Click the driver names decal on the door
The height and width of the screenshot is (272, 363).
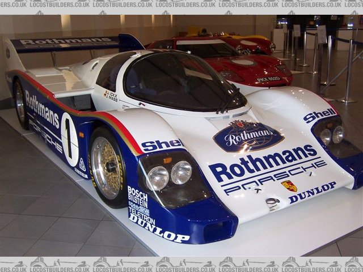(x=111, y=96)
